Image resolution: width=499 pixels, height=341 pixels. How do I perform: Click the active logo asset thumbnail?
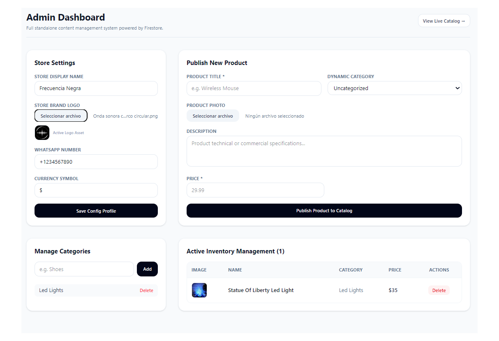click(42, 133)
